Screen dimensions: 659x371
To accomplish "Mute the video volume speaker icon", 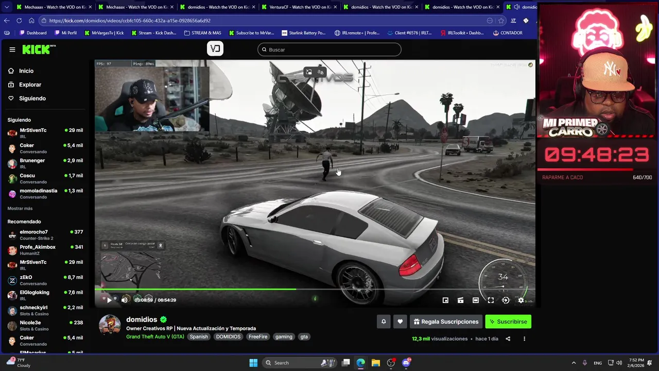I will point(124,300).
